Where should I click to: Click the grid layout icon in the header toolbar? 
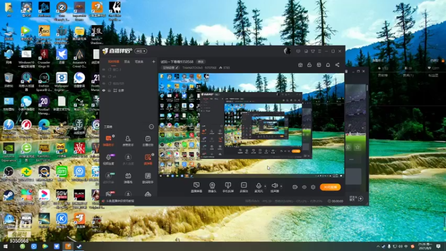[319, 65]
